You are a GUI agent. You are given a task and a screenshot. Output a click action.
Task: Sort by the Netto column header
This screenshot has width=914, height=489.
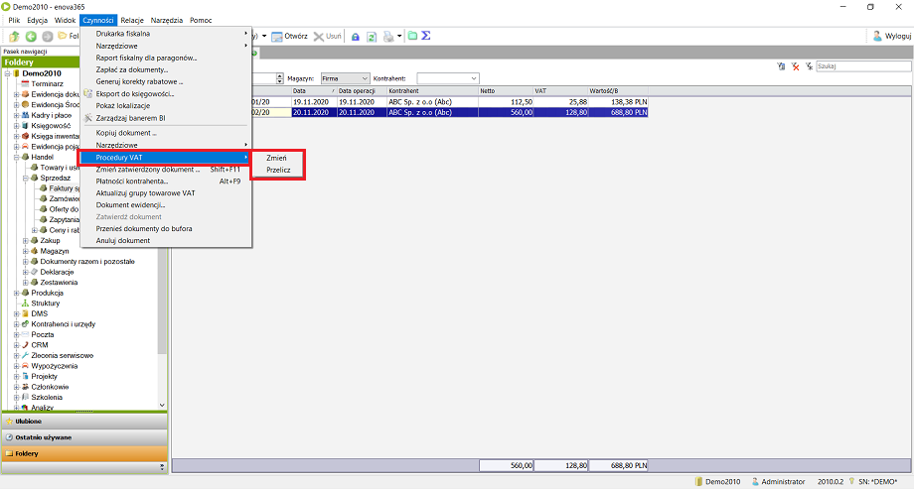pyautogui.click(x=506, y=91)
